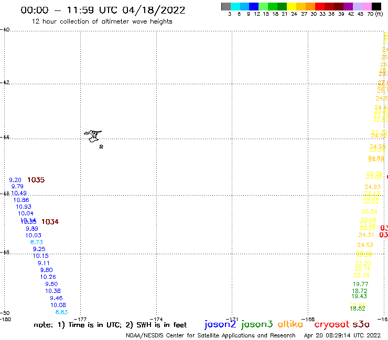Select the yellow color scale swatch
Image resolution: width=388 pixels, height=340 pixels.
coord(292,6)
